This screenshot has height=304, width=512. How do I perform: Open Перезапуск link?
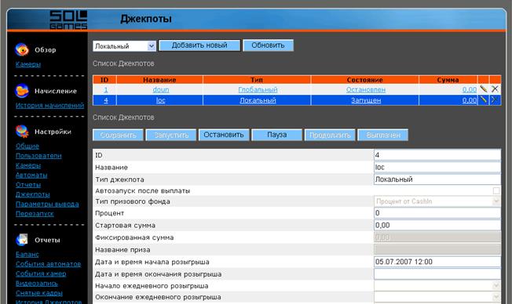coord(35,214)
